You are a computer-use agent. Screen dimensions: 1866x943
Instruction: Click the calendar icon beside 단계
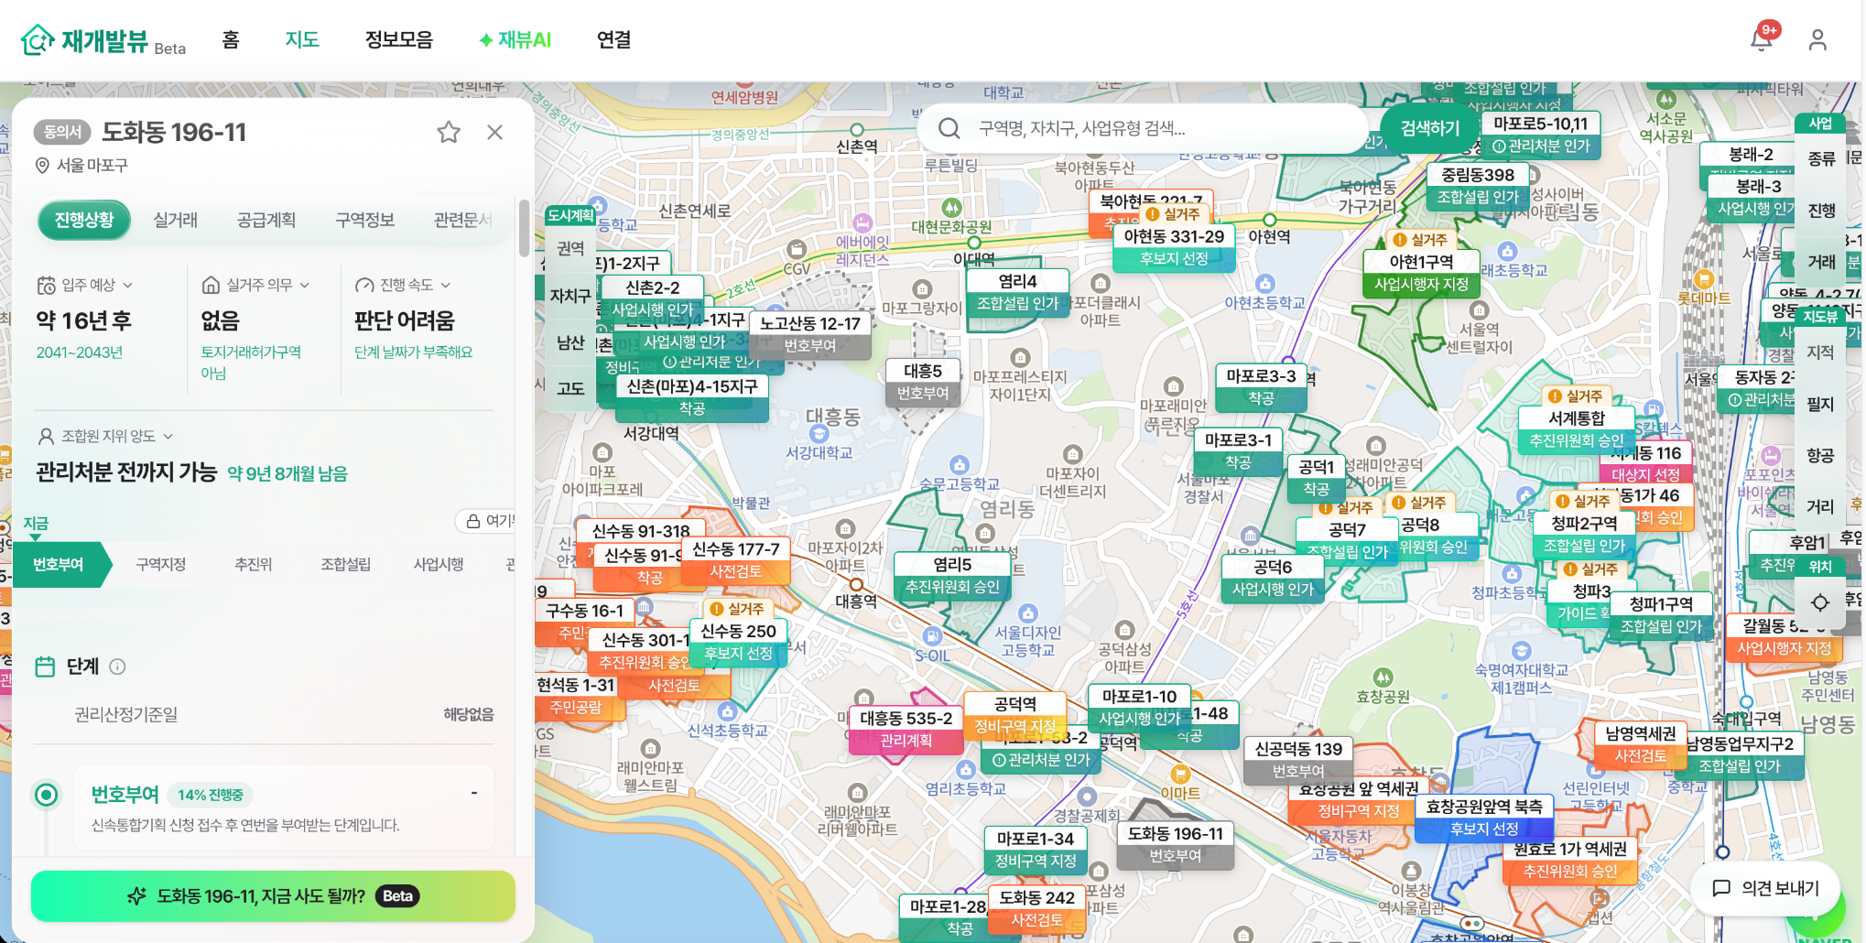click(x=45, y=667)
